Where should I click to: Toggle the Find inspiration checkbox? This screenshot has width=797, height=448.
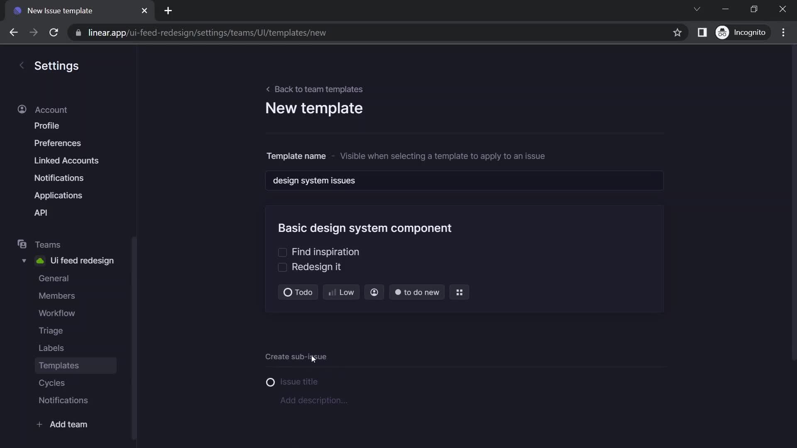click(x=282, y=252)
